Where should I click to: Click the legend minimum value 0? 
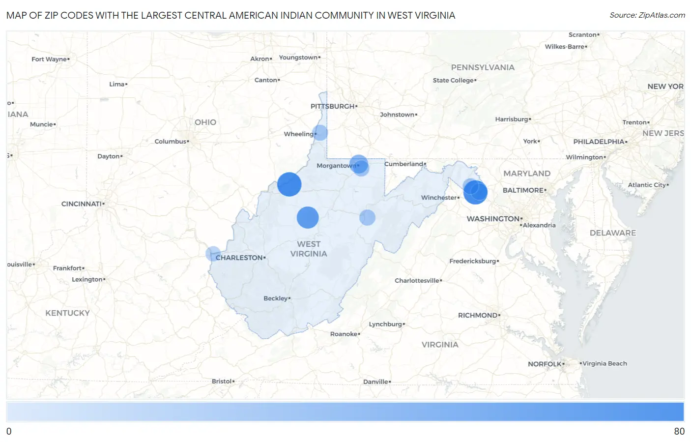[x=9, y=431]
